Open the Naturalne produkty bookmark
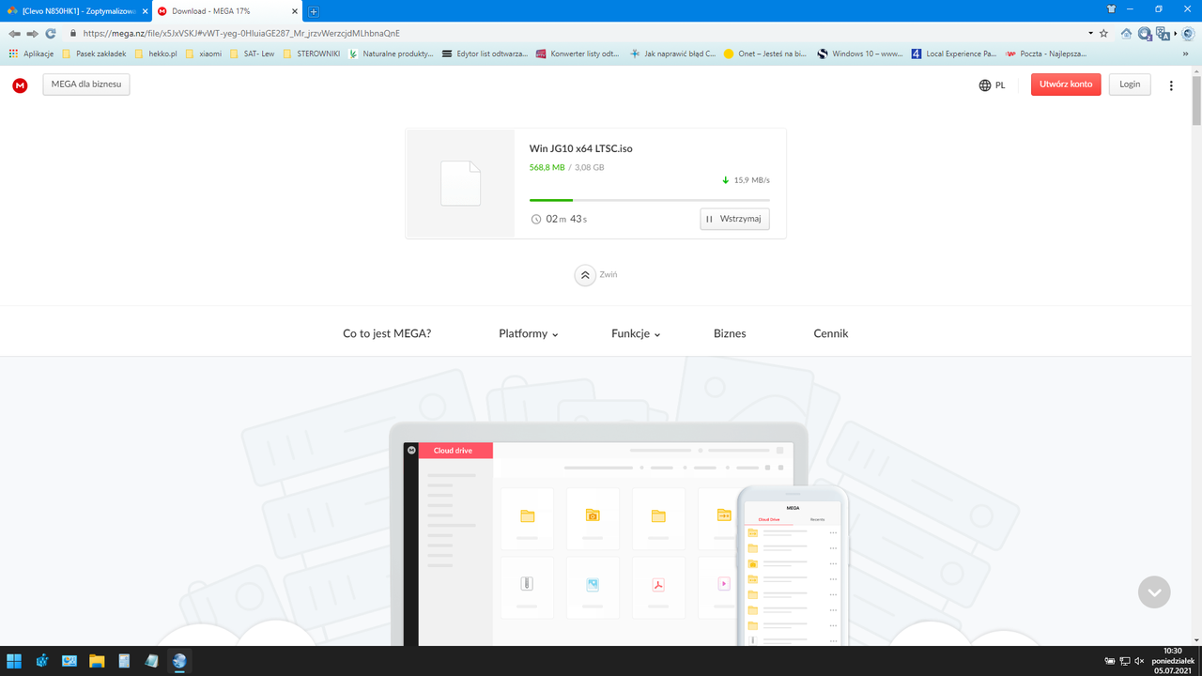The image size is (1202, 676). [x=392, y=54]
